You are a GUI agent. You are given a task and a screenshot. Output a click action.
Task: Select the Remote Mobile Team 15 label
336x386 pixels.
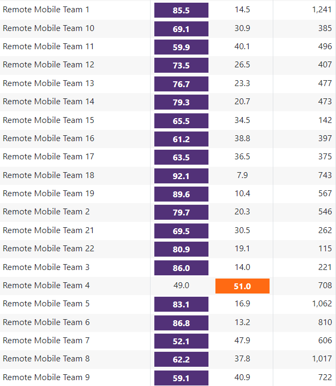pyautogui.click(x=49, y=120)
